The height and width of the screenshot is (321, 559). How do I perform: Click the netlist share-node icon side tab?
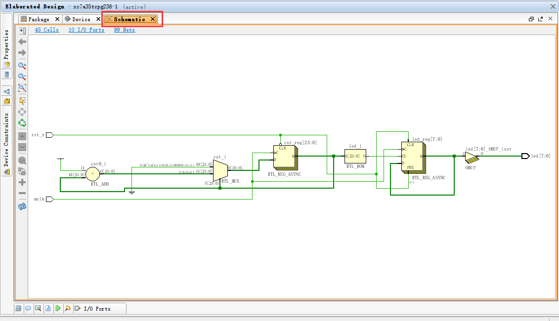point(7,91)
